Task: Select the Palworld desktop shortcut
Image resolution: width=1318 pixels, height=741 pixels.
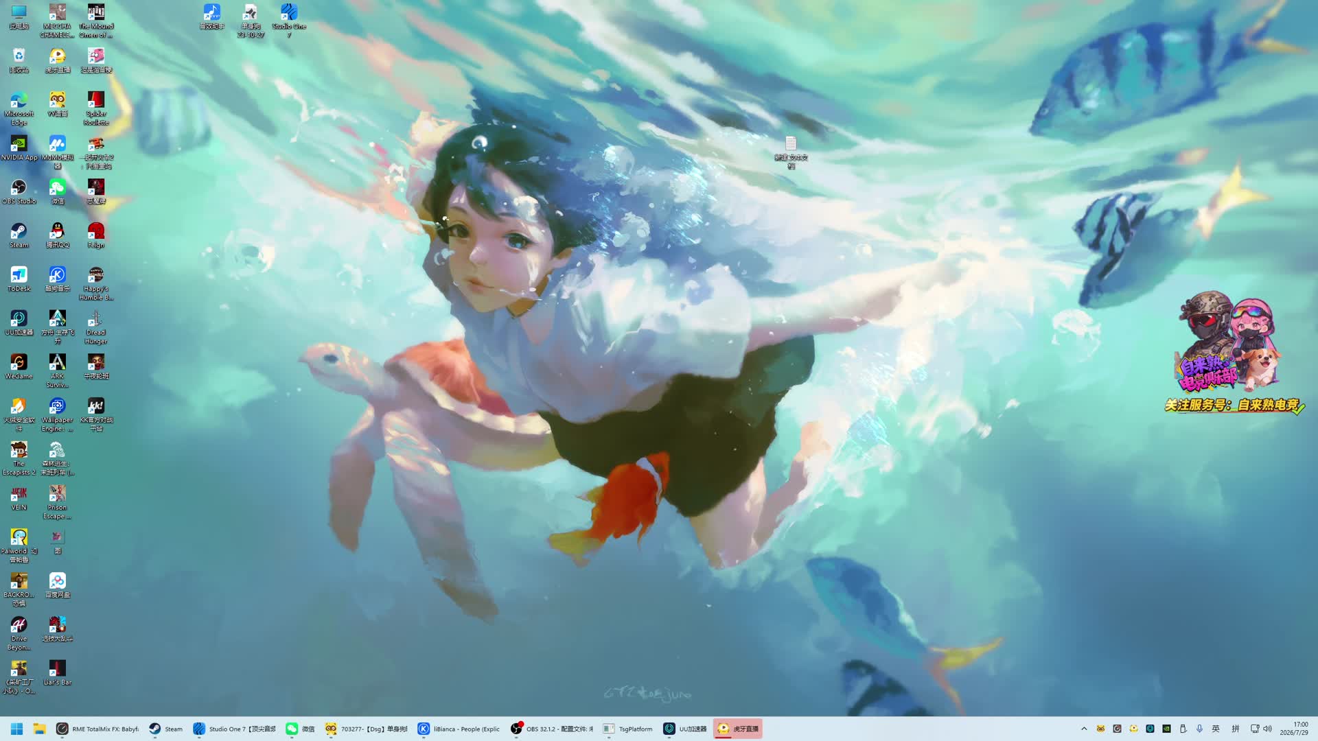Action: (19, 545)
